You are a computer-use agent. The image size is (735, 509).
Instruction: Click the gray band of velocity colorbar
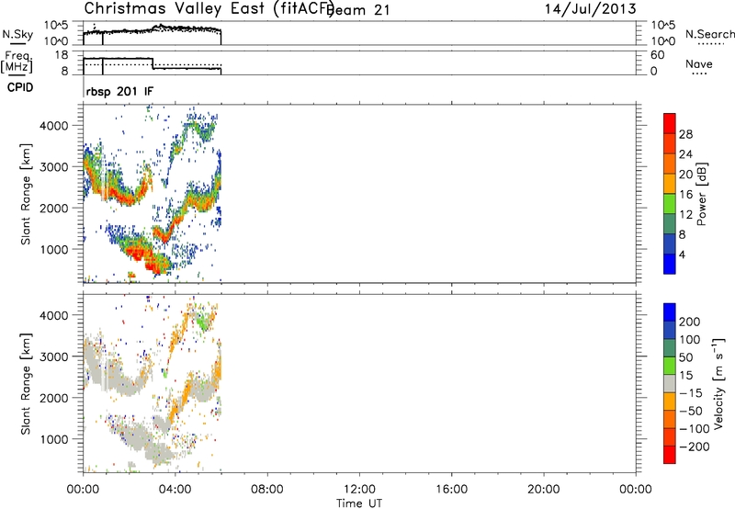click(x=670, y=383)
